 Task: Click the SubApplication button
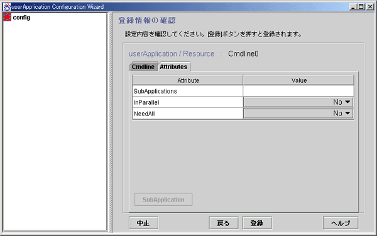[x=163, y=200]
